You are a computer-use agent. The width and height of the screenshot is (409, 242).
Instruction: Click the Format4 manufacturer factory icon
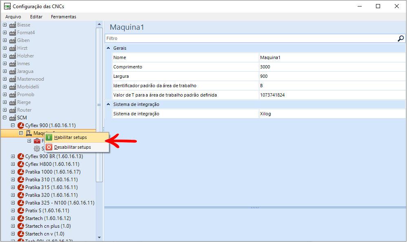[x=13, y=33]
